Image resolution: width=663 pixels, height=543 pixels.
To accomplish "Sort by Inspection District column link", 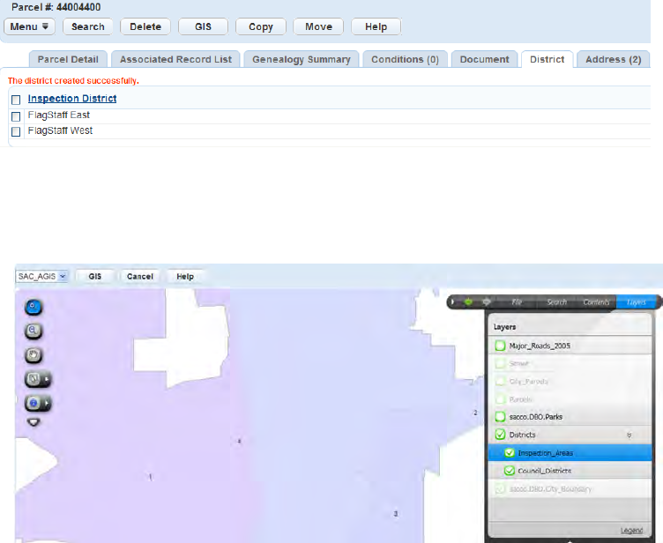I will coord(72,99).
